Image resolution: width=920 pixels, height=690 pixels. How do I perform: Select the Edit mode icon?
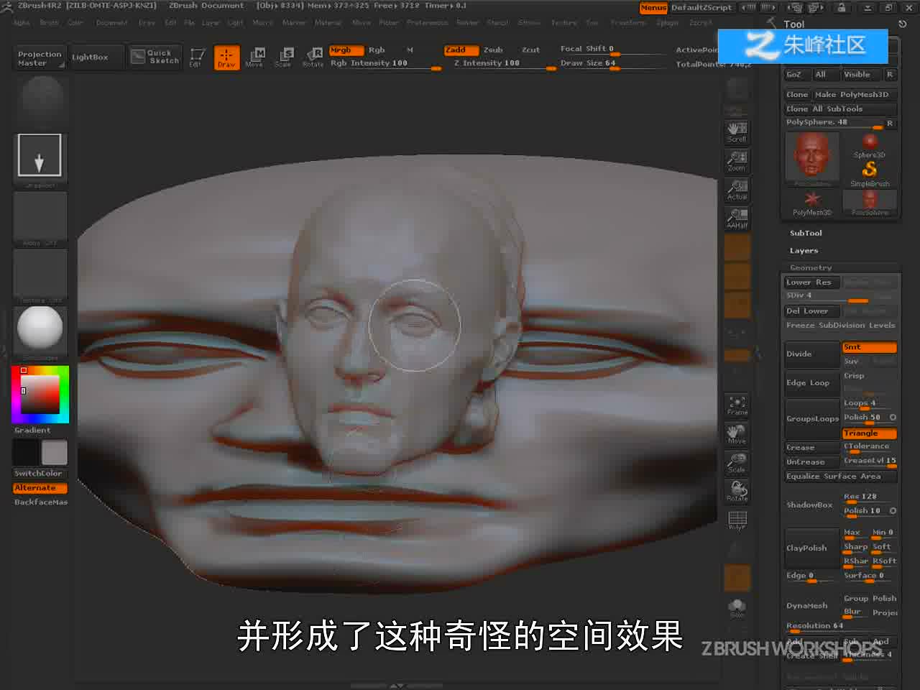pos(195,57)
